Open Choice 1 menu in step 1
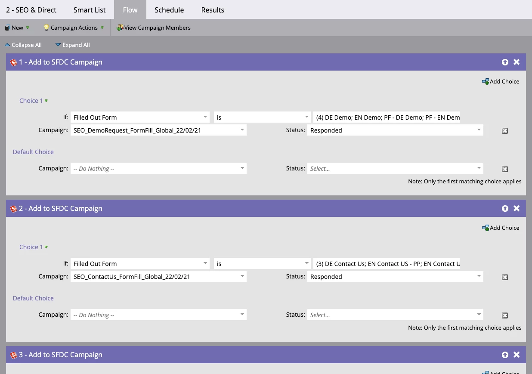This screenshot has width=532, height=374. pos(34,101)
